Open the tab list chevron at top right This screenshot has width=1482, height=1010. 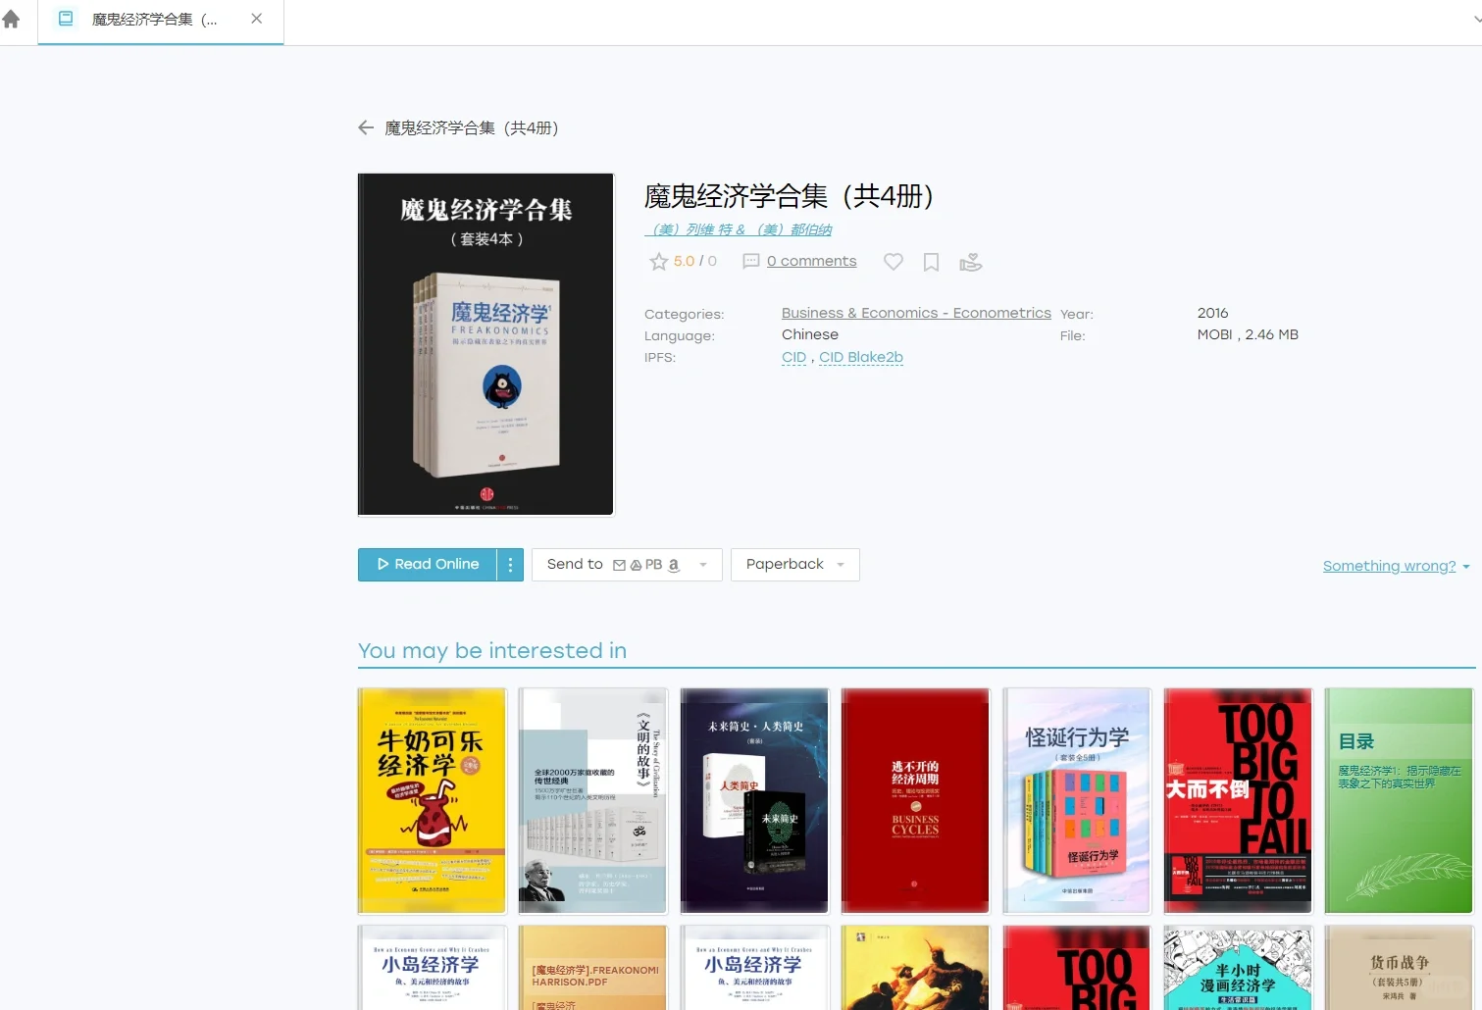click(1476, 19)
